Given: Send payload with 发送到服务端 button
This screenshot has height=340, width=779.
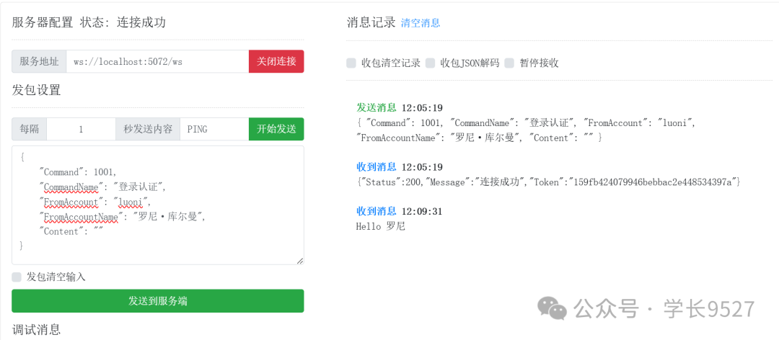Looking at the screenshot, I should pos(157,301).
